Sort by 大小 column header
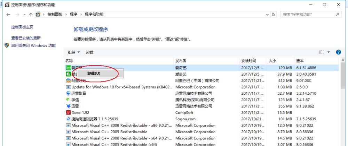This screenshot has width=348, height=146. pos(280,61)
